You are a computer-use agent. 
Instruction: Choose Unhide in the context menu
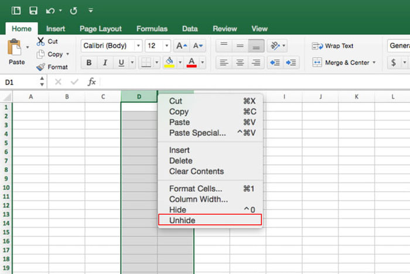[x=210, y=220]
